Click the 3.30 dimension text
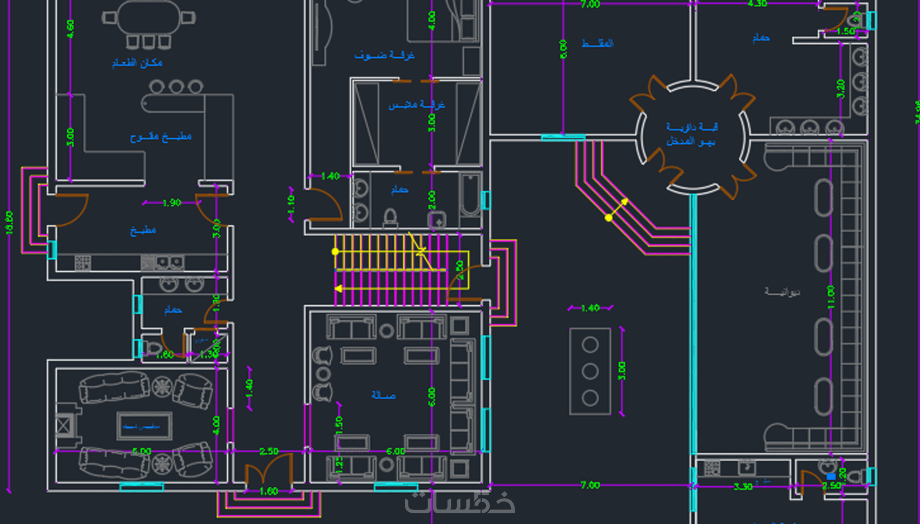Screen dimensions: 920x524 743,487
